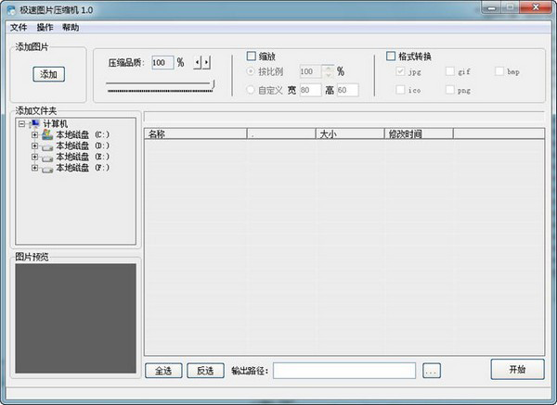Select the local disk C: drive icon

(46, 134)
